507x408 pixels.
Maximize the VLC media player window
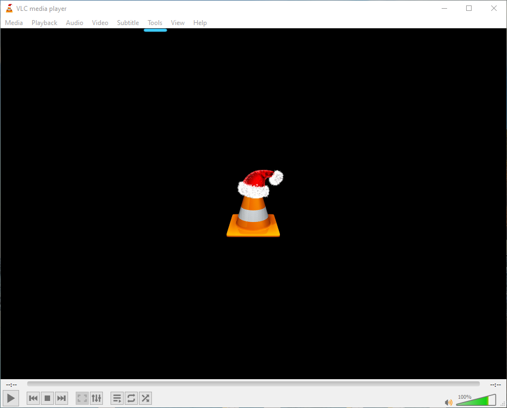[469, 8]
